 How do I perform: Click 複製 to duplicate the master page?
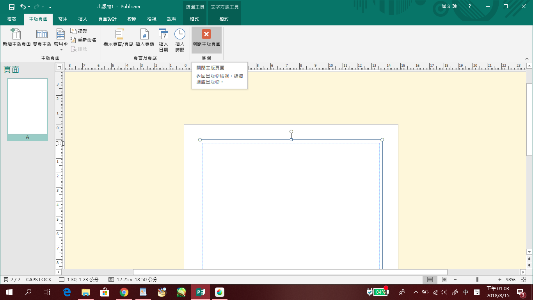[x=79, y=31]
